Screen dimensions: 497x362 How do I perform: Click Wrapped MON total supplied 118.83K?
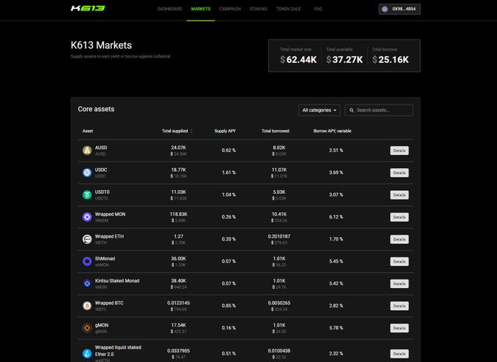178,214
